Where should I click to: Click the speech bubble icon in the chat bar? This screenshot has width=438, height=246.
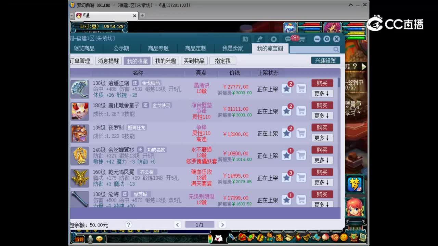coord(100,239)
